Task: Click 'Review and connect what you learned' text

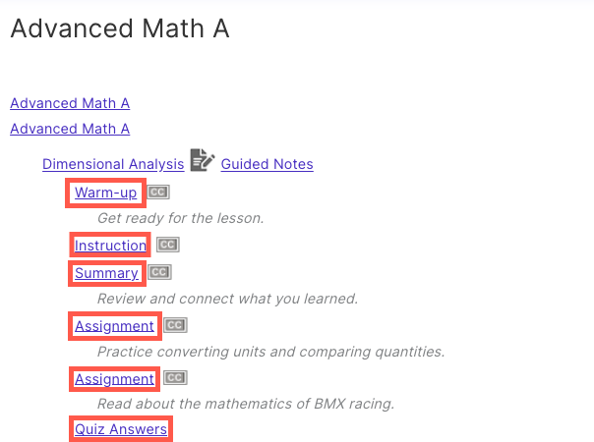Action: click(x=228, y=299)
